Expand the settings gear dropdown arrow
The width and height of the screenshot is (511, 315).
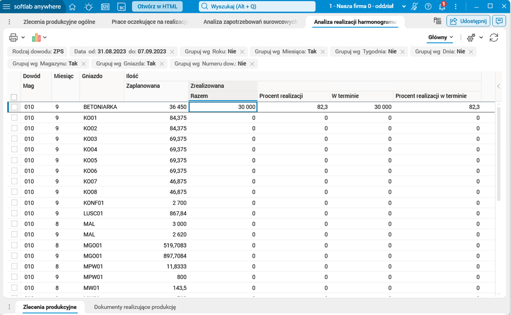pos(481,38)
